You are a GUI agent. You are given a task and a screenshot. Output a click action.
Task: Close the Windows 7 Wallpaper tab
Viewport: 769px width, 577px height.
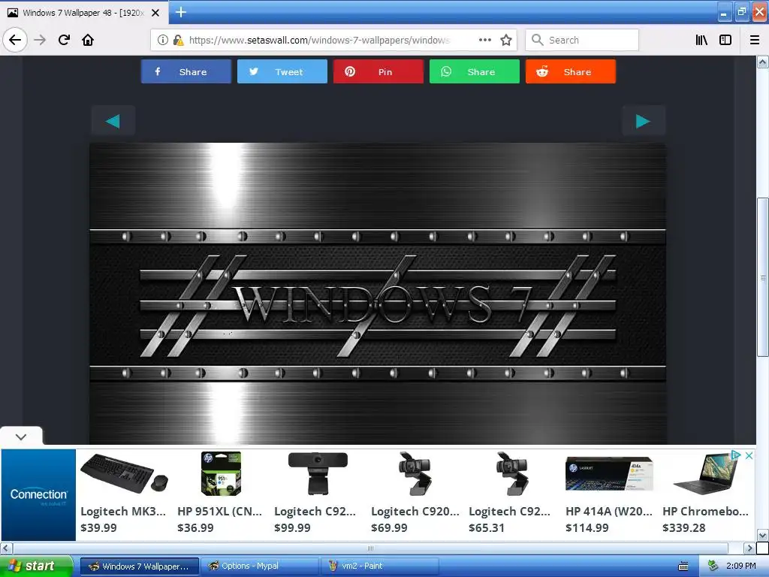tap(155, 13)
